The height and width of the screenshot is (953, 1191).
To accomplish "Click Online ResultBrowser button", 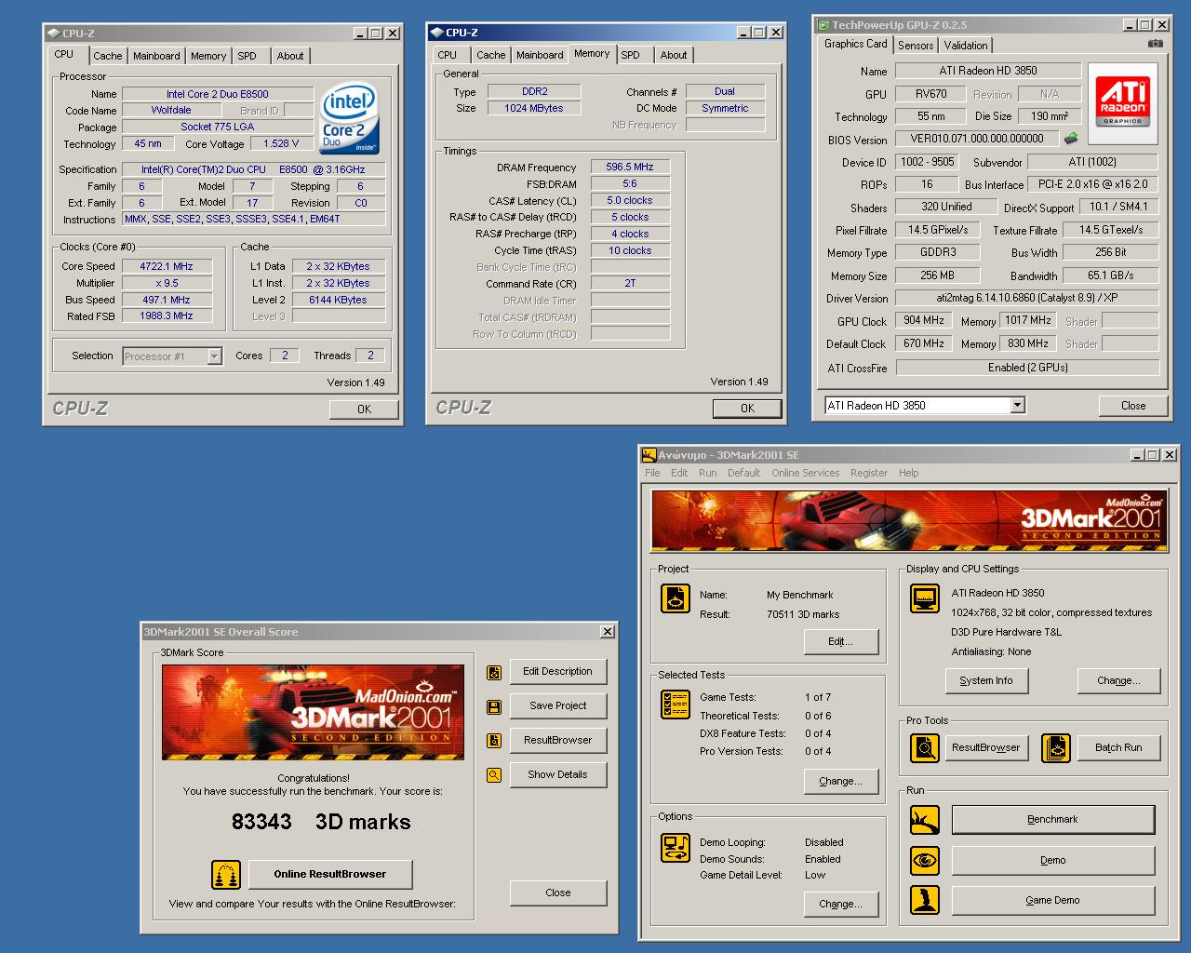I will pyautogui.click(x=330, y=874).
